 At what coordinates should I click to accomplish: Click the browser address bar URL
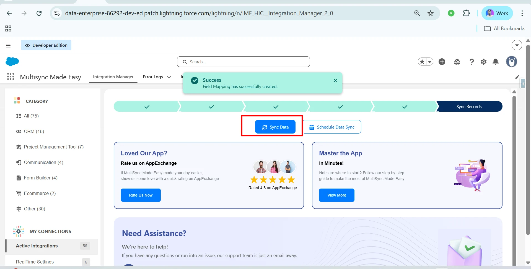[x=199, y=13]
